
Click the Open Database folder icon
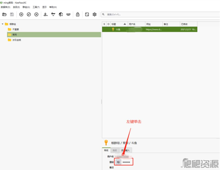(x=4, y=14)
